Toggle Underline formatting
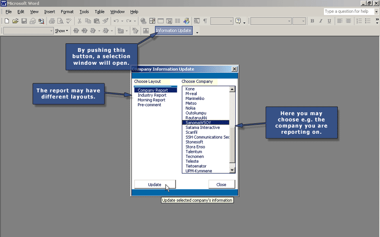 click(329, 21)
